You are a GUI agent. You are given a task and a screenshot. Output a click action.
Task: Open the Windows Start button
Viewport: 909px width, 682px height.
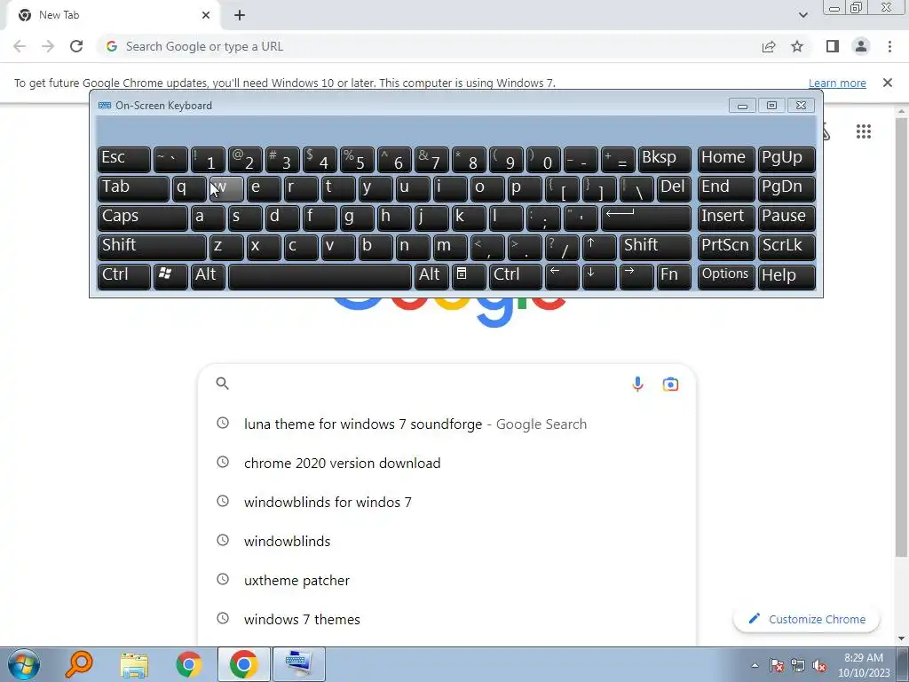(24, 664)
